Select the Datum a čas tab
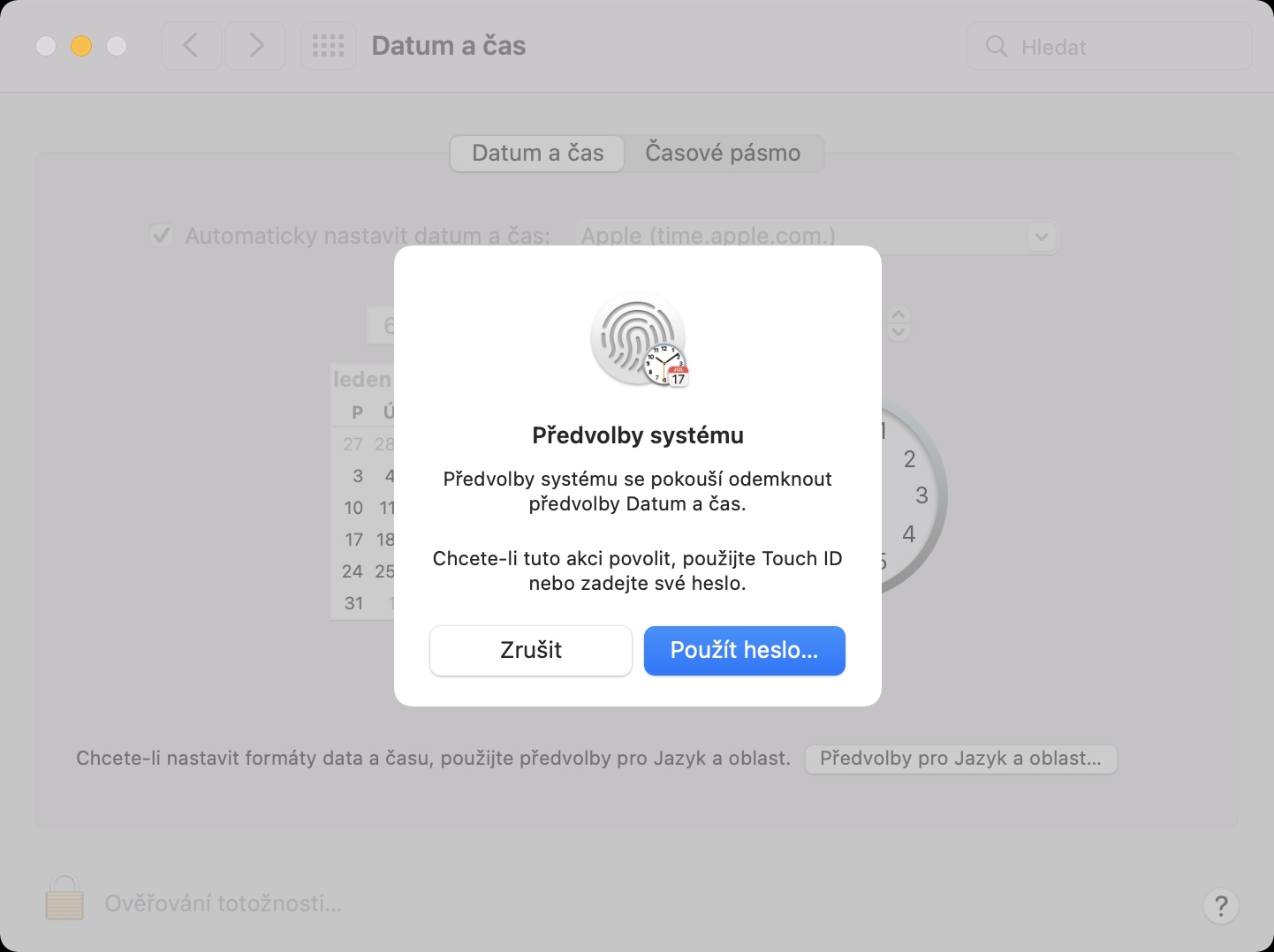1274x952 pixels. coord(538,153)
